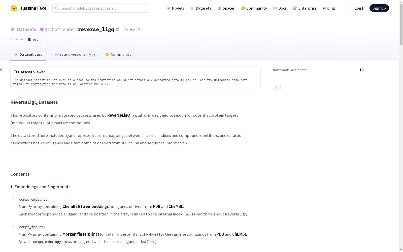This screenshot has height=252, width=403.
Task: Click the bold ChemBERTa embeddings text
Action: click(86, 206)
